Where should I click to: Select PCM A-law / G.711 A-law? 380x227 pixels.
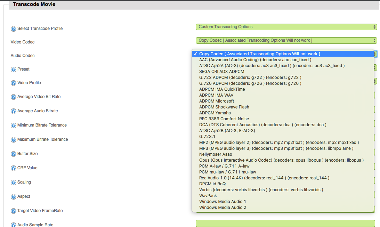click(x=283, y=166)
